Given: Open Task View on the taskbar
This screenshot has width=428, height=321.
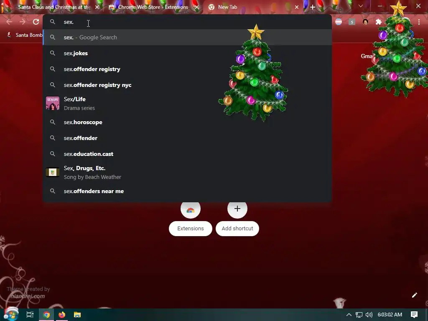Looking at the screenshot, I should point(30,315).
